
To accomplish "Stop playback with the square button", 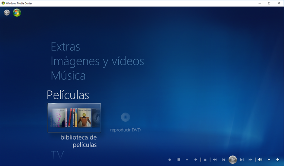I will pos(205,160).
